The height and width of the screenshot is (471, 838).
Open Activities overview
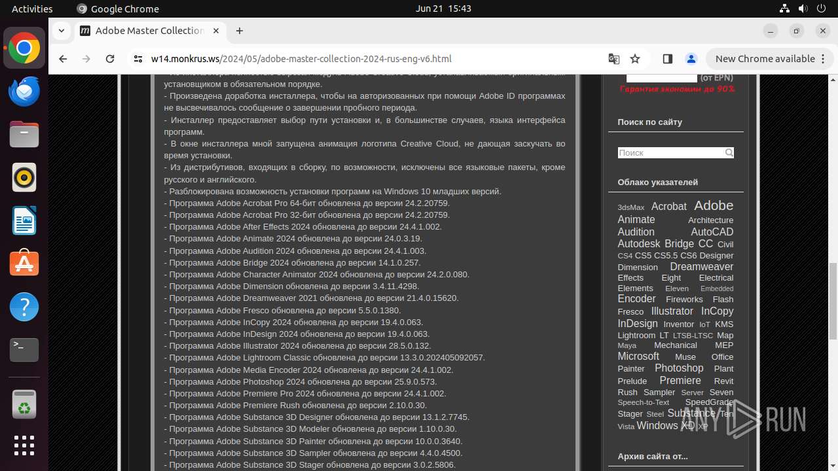click(x=32, y=9)
